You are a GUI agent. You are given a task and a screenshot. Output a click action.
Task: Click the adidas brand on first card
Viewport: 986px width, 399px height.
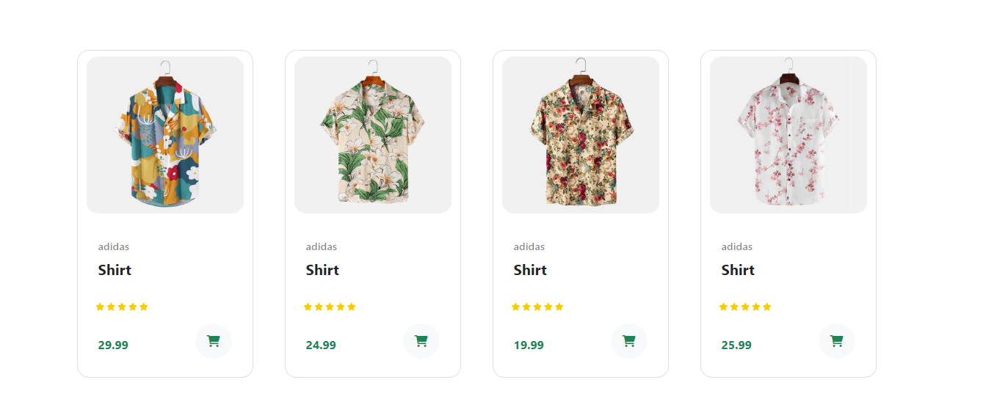114,246
